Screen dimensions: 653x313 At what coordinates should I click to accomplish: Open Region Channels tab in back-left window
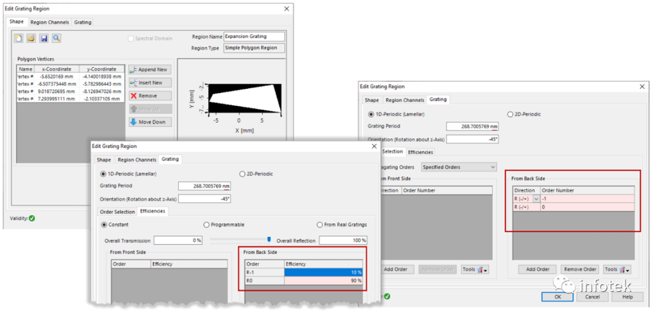tap(50, 22)
